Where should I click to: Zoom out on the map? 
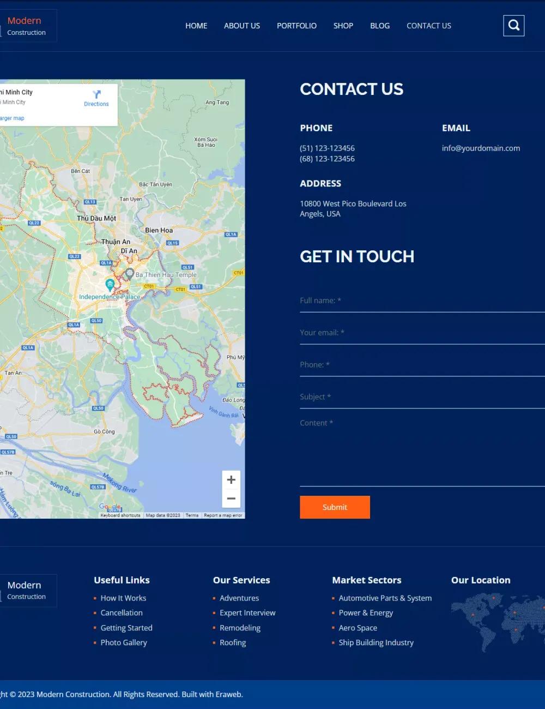click(x=231, y=498)
